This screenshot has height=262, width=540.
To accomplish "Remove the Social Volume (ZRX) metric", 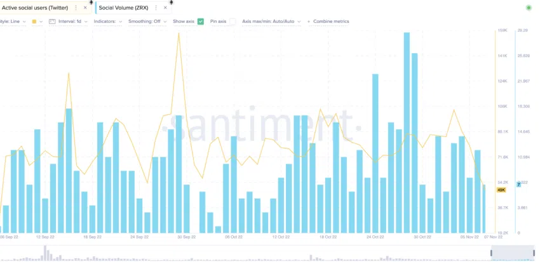I will point(165,8).
